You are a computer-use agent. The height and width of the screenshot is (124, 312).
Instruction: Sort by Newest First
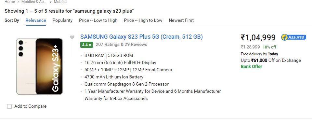point(181,20)
